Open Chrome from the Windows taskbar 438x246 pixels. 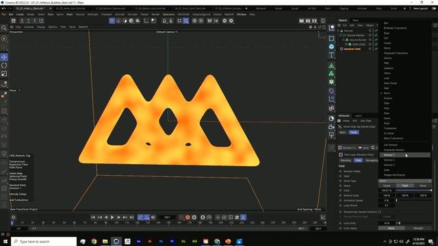[94, 241]
